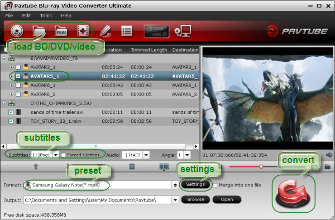Expand the AVATAR6_1 title node
The width and height of the screenshot is (335, 220).
pyautogui.click(x=11, y=85)
